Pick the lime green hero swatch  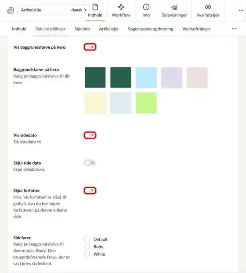[146, 103]
